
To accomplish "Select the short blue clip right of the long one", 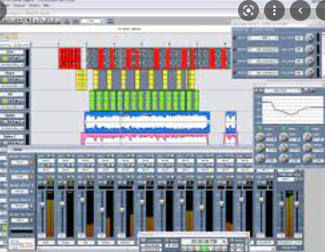I will (231, 122).
